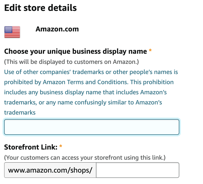Click the www.amazon.com/shops/ URL prefix box
203x184 pixels.
50,170
